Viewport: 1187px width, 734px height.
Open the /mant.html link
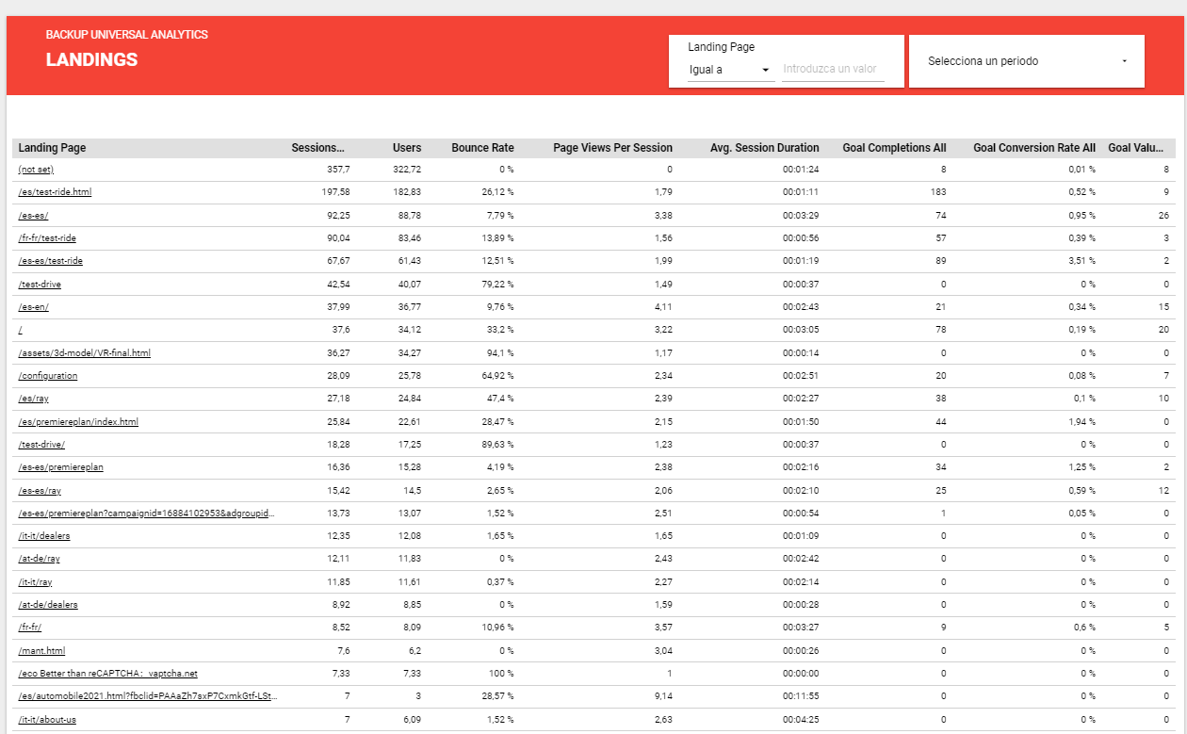tap(41, 651)
